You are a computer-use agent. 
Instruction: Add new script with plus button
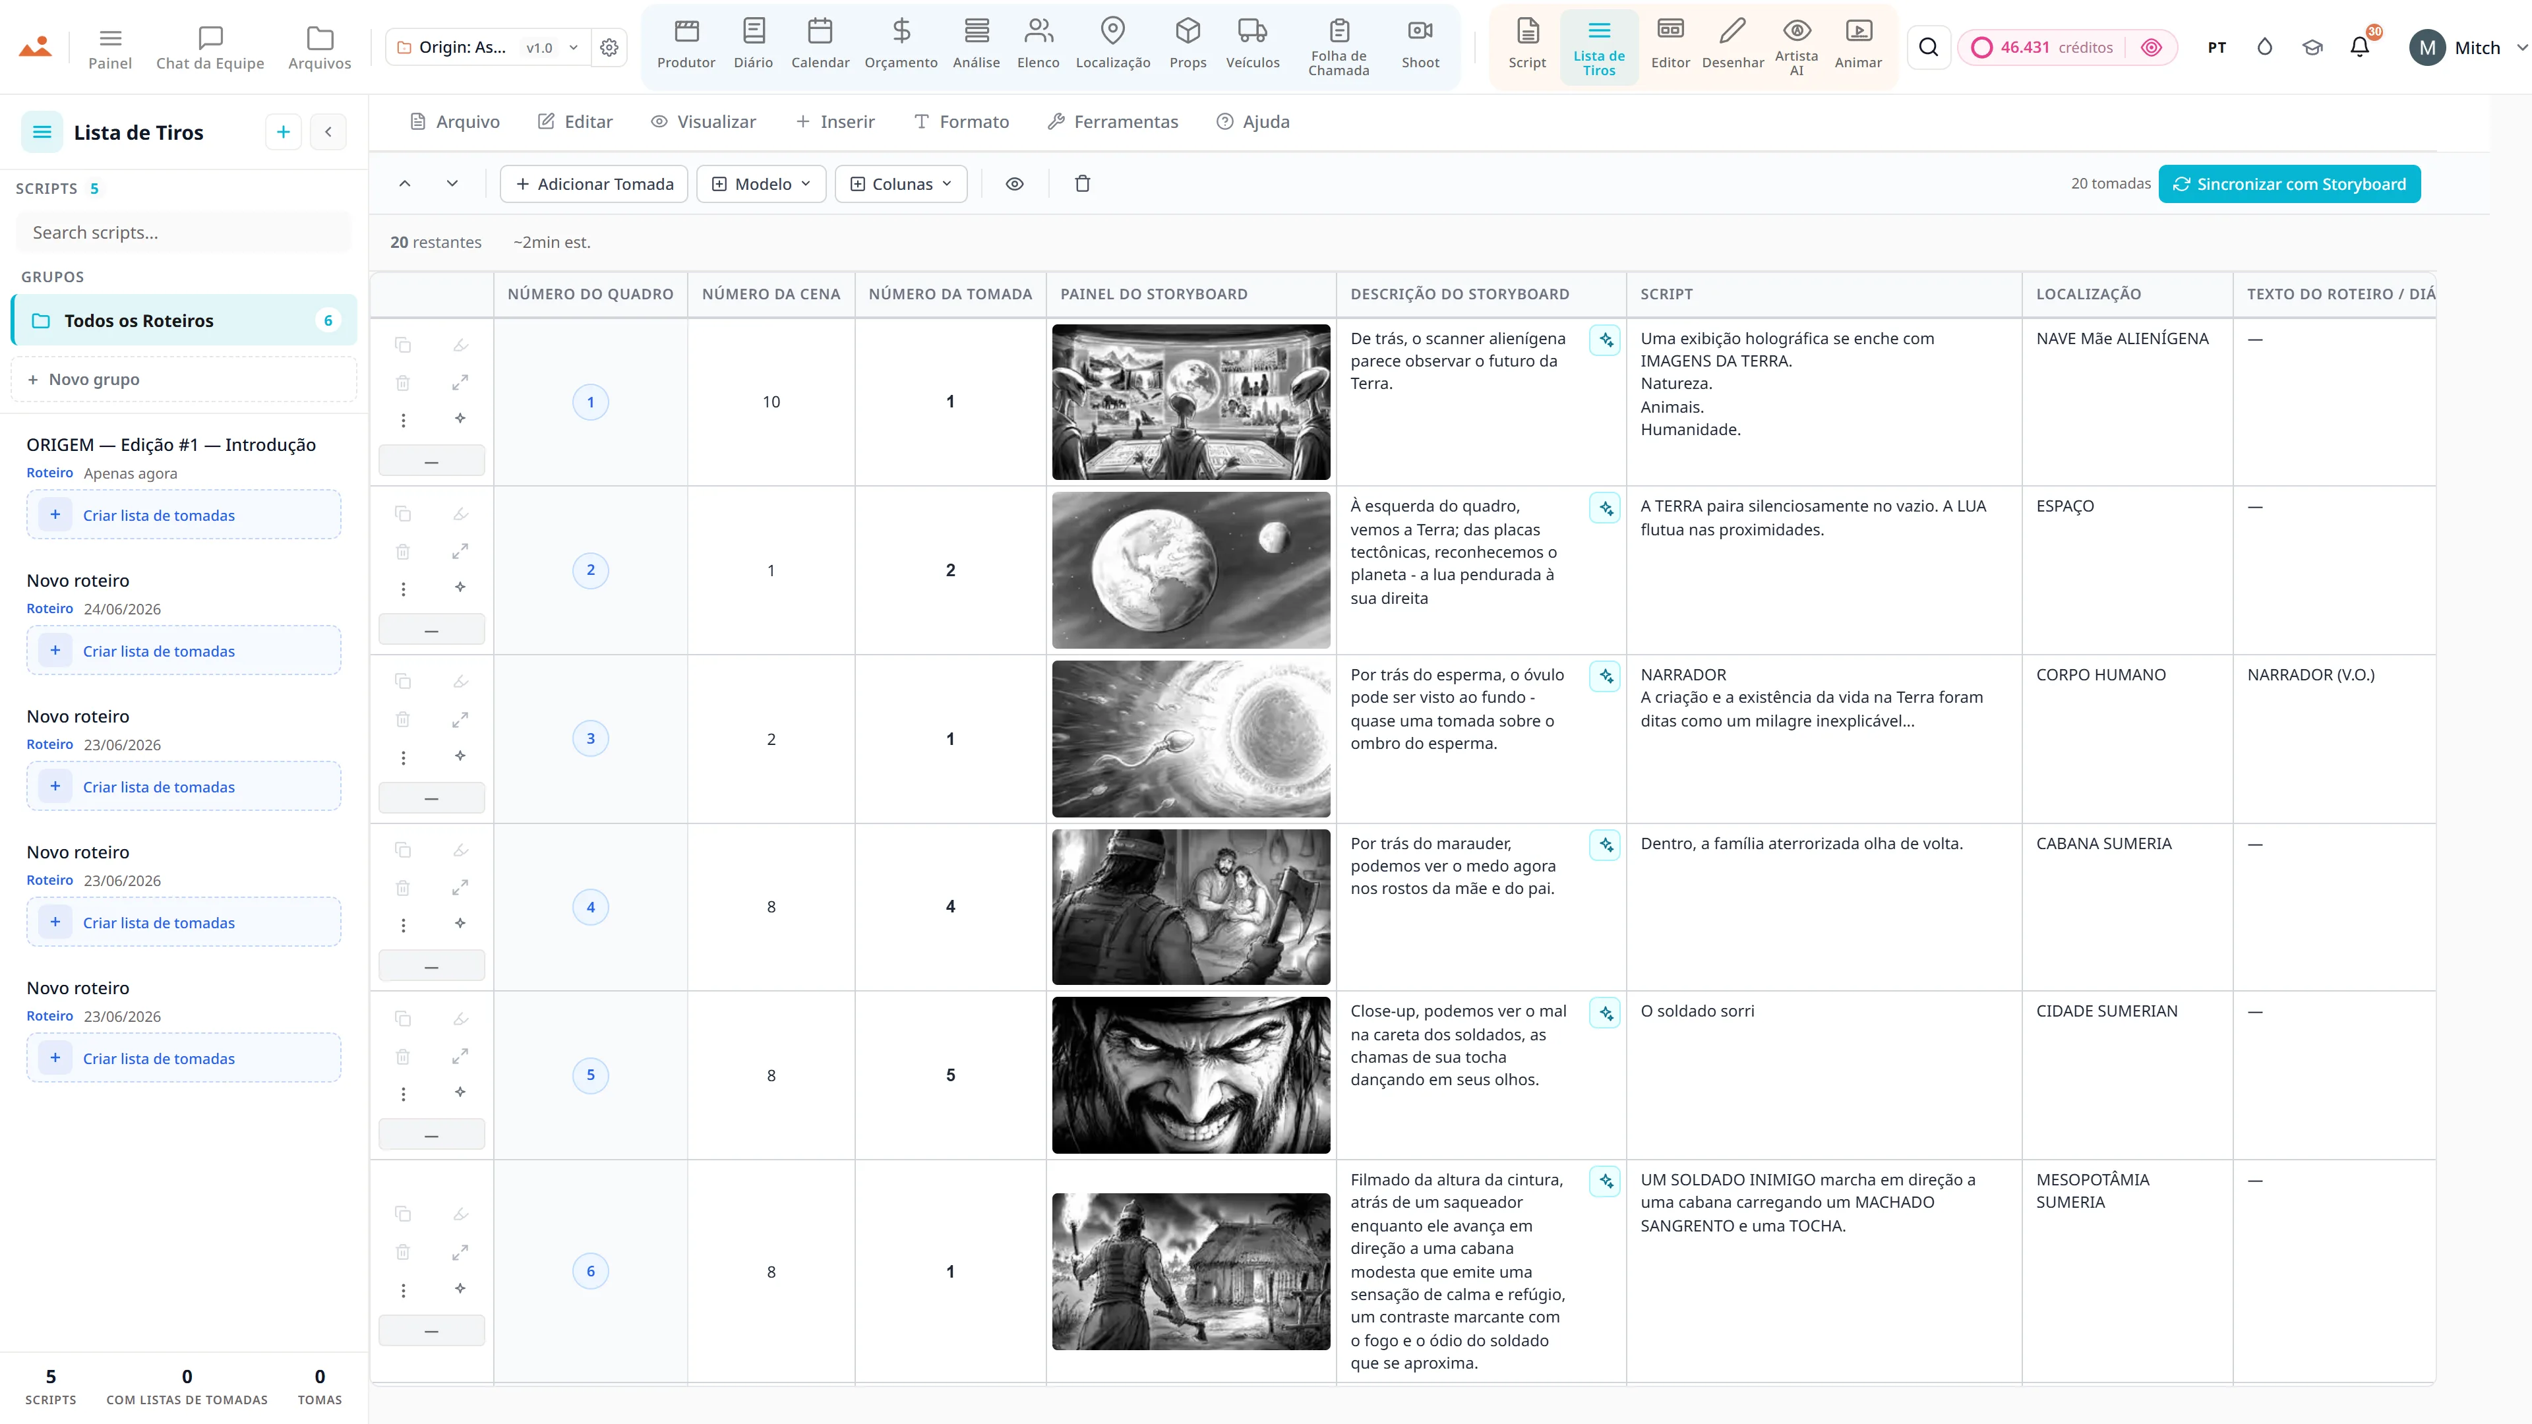(x=283, y=132)
